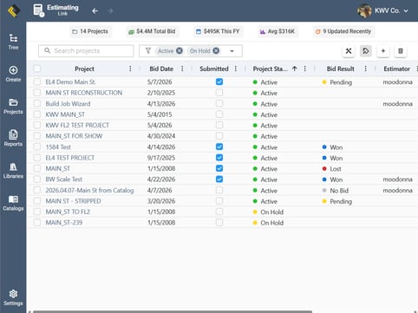Open the Tree view in sidebar
Screen dimensions: 418x313
pyautogui.click(x=13, y=42)
